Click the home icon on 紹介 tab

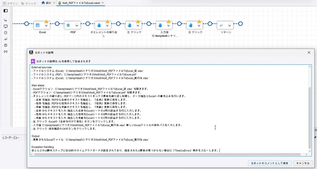[x=43, y=3]
